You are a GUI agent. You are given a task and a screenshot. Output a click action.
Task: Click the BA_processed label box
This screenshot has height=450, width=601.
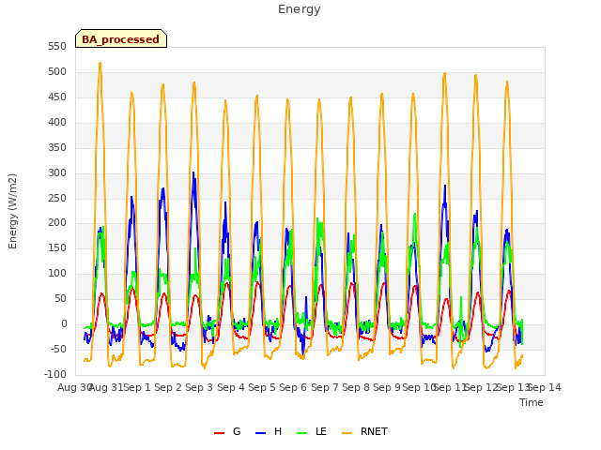[x=121, y=38]
